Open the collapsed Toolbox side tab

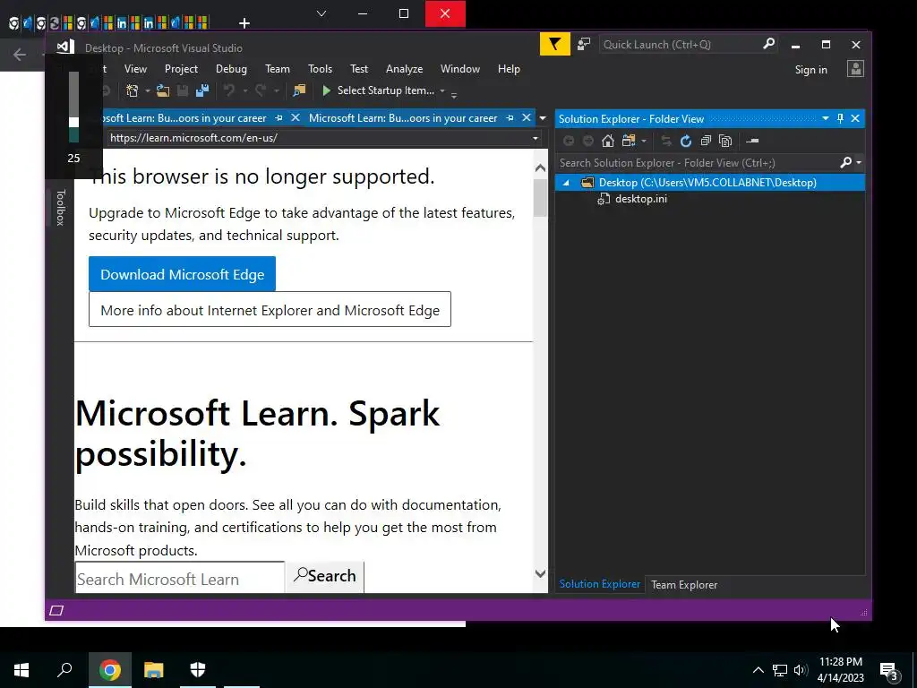click(60, 208)
